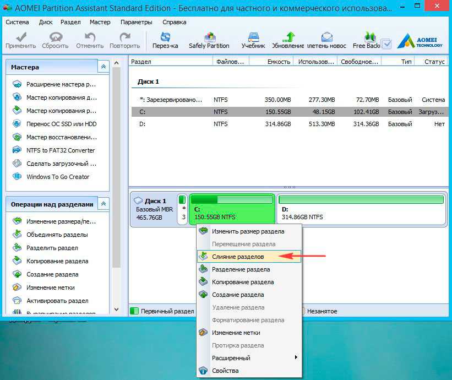Select the D: partition row in table
452x380 pixels.
tap(290, 124)
